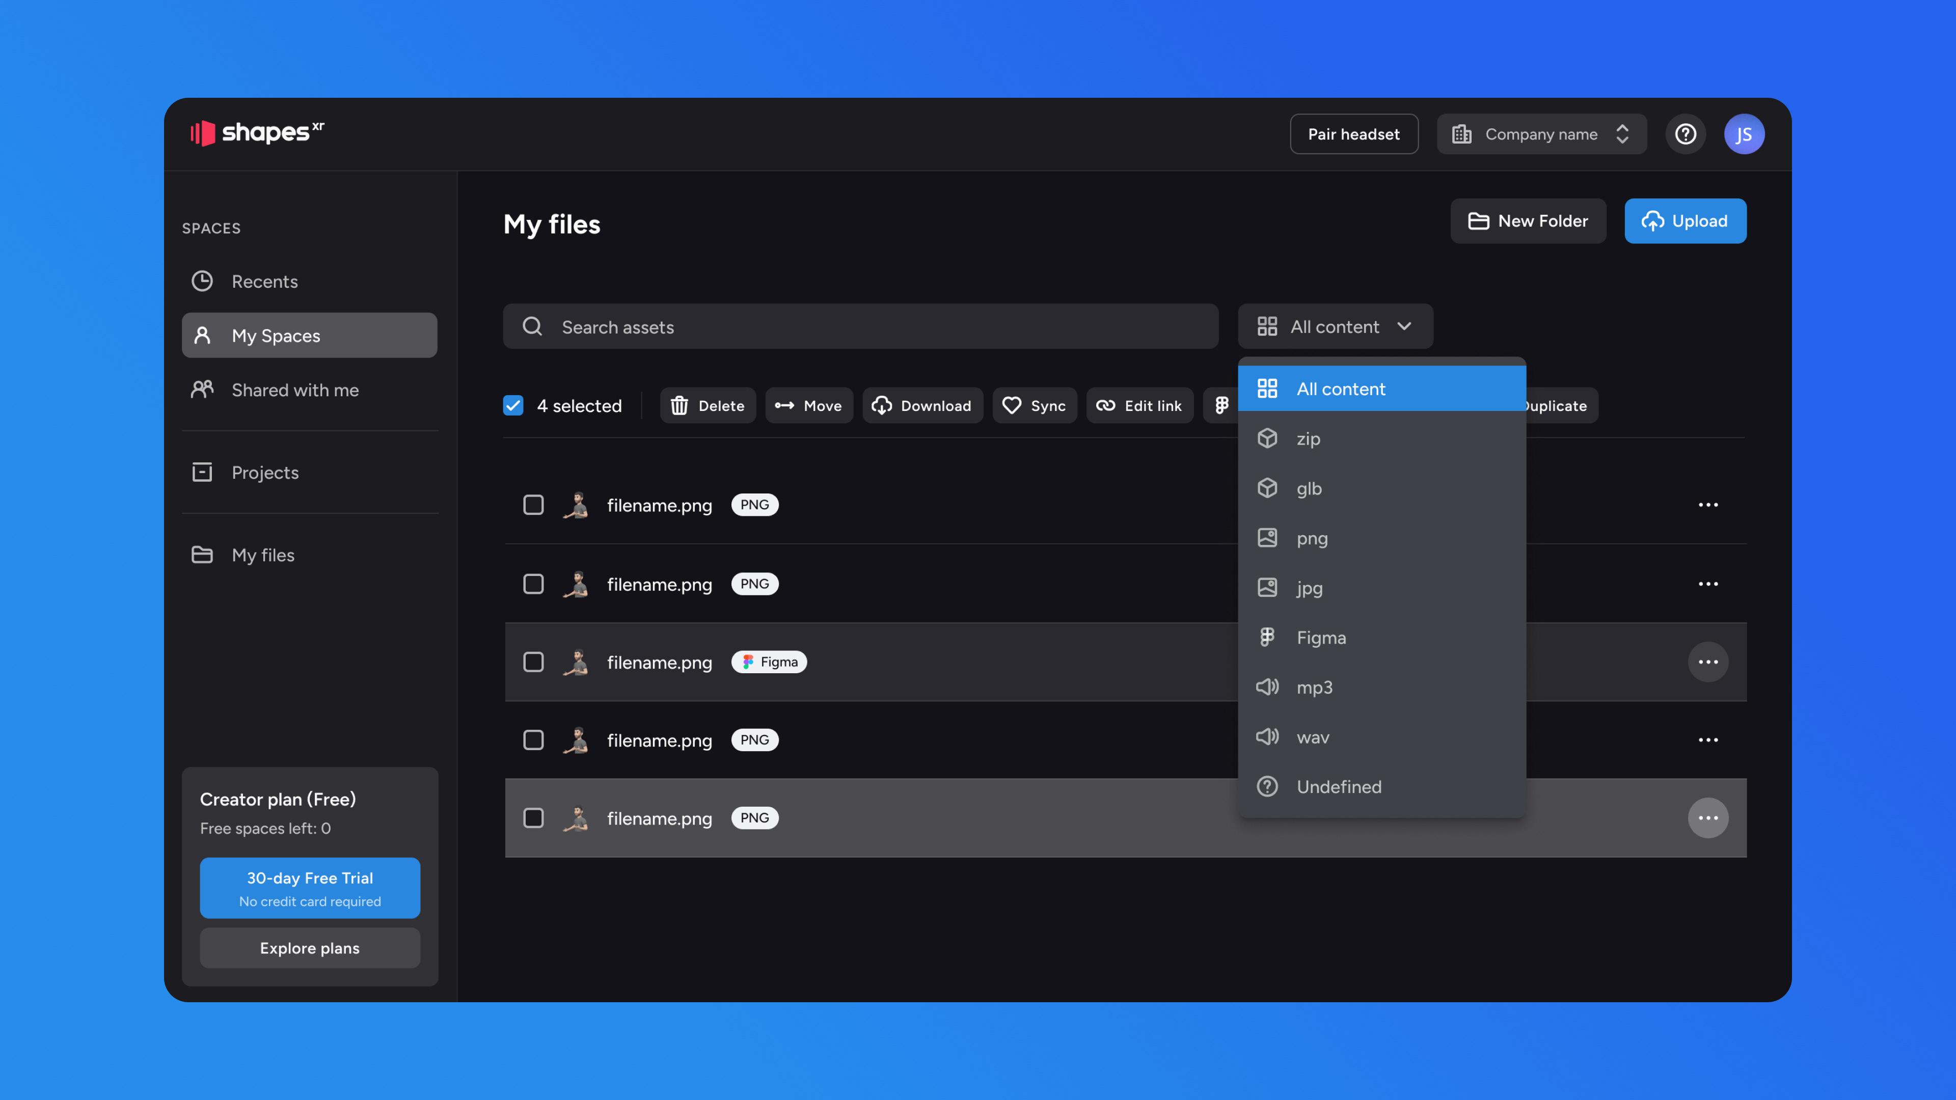Click the folder icon on New Folder
The width and height of the screenshot is (1956, 1100).
(x=1478, y=221)
